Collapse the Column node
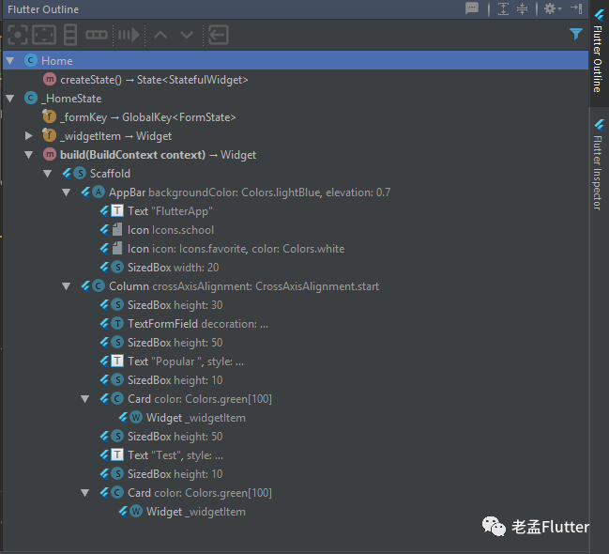This screenshot has height=554, width=609. [x=66, y=286]
